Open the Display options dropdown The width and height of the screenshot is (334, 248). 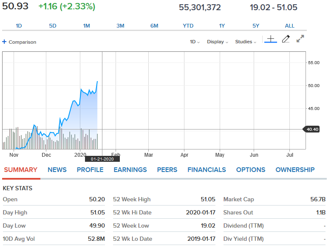[x=218, y=42]
